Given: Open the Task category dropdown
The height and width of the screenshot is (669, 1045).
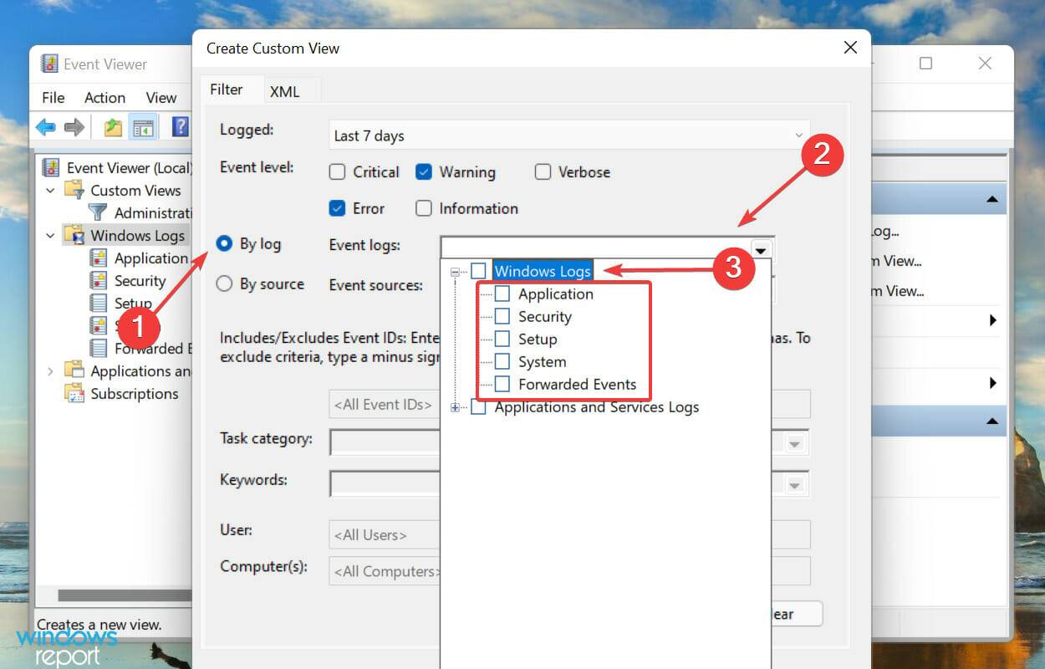Looking at the screenshot, I should [x=793, y=442].
